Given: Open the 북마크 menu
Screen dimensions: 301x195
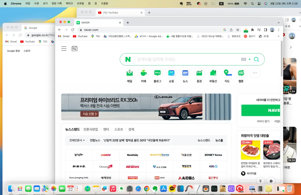Looking at the screenshot, I should click(x=69, y=4).
